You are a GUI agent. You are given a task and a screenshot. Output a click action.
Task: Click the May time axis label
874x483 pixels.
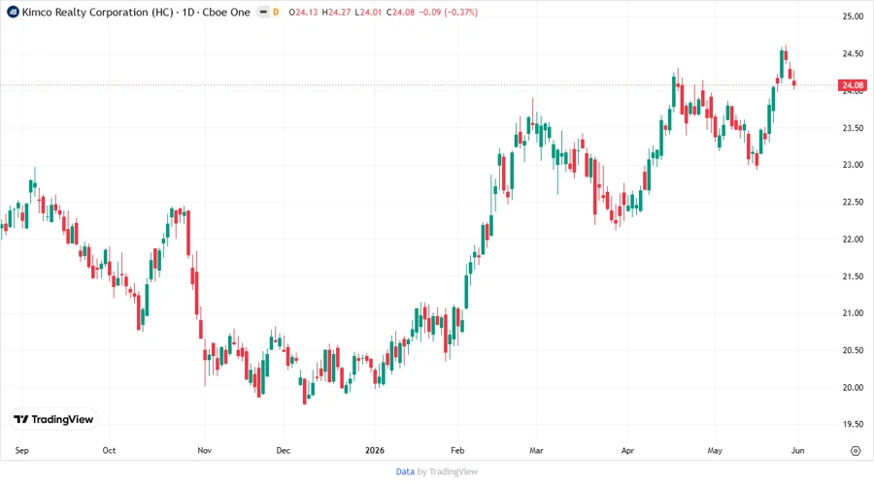(715, 451)
